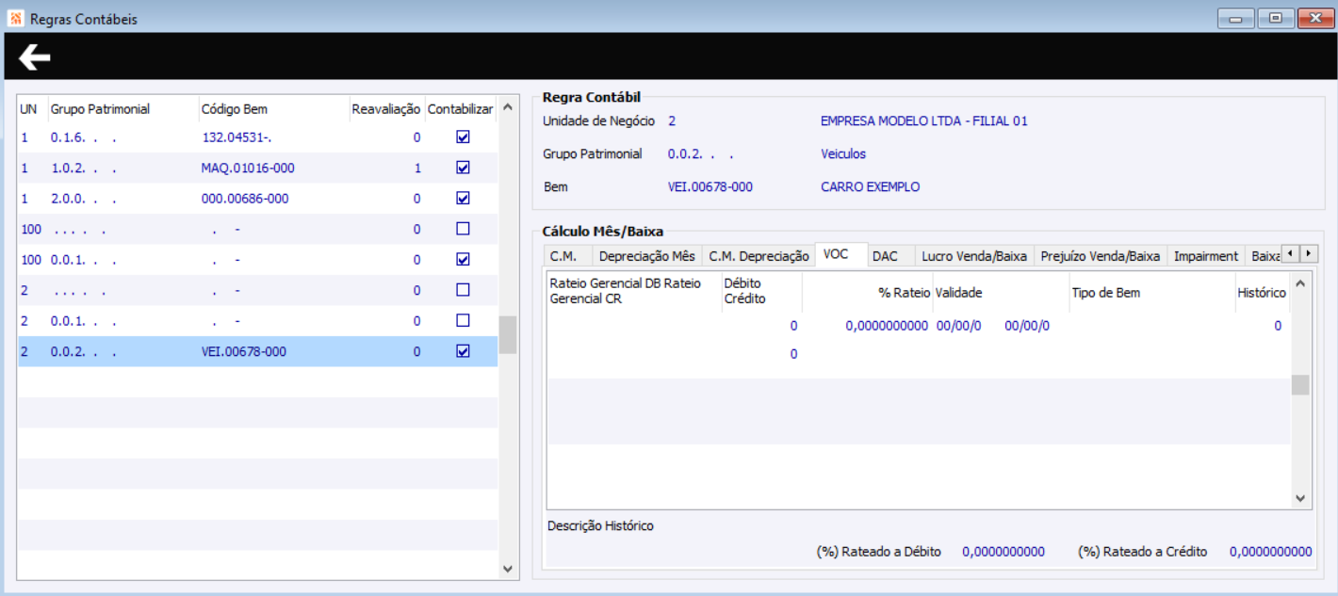Click the CARRO EXEMPLO asset description
1338x596 pixels.
[871, 186]
